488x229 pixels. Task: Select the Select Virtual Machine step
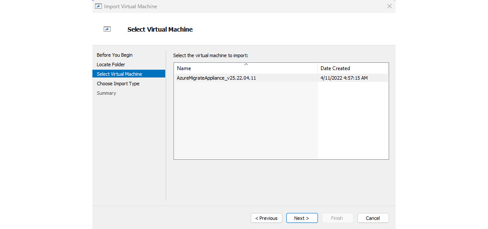click(129, 74)
